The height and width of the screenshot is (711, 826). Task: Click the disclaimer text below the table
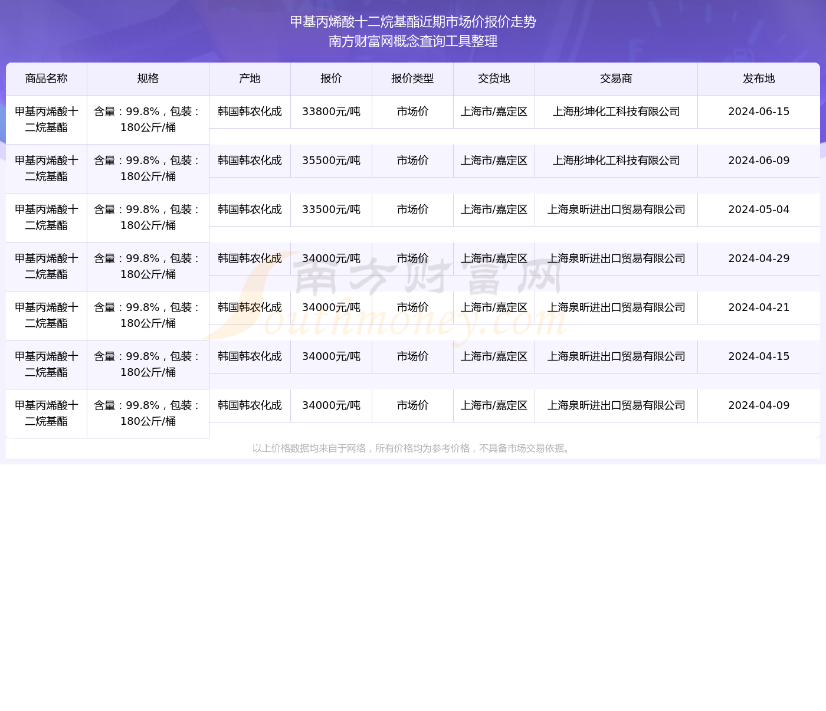click(412, 448)
